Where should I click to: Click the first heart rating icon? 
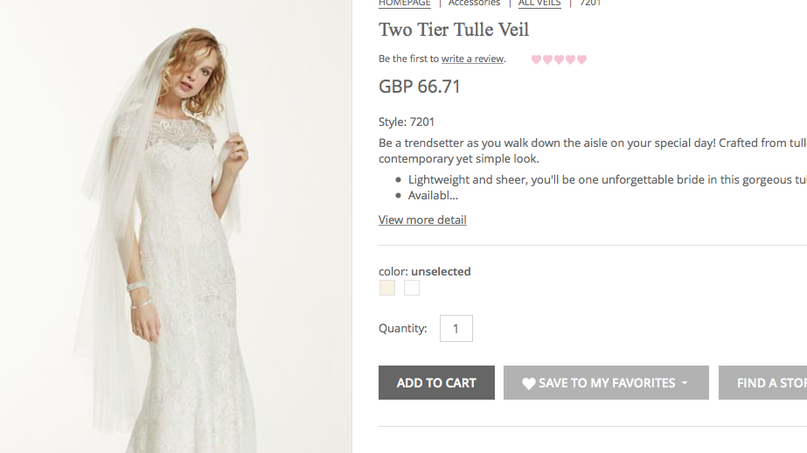coord(537,59)
